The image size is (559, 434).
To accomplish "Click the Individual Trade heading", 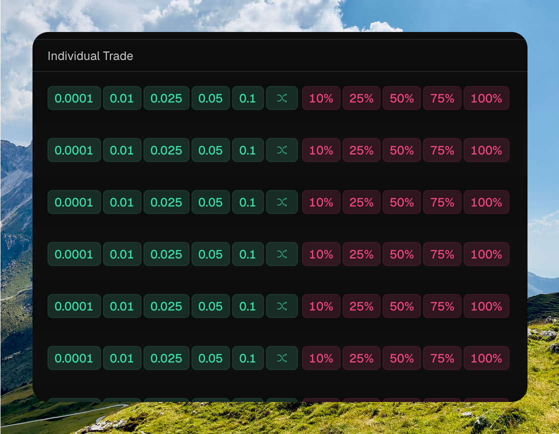I will coord(90,56).
